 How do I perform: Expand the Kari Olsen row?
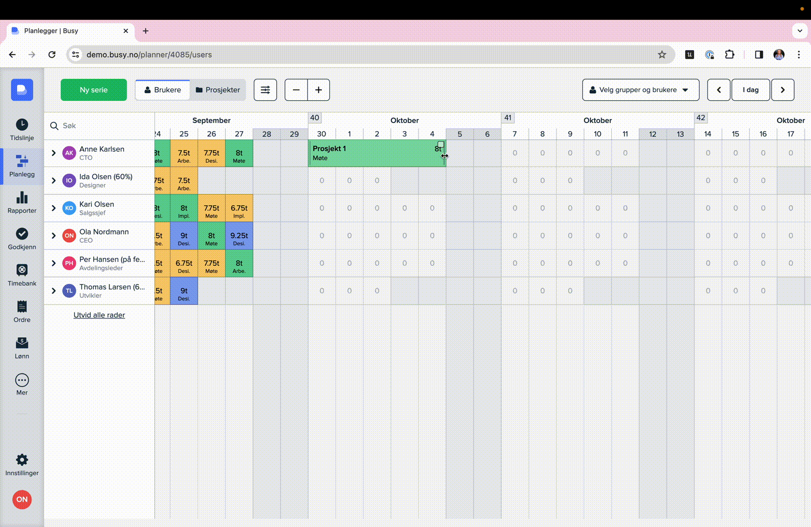click(x=54, y=208)
